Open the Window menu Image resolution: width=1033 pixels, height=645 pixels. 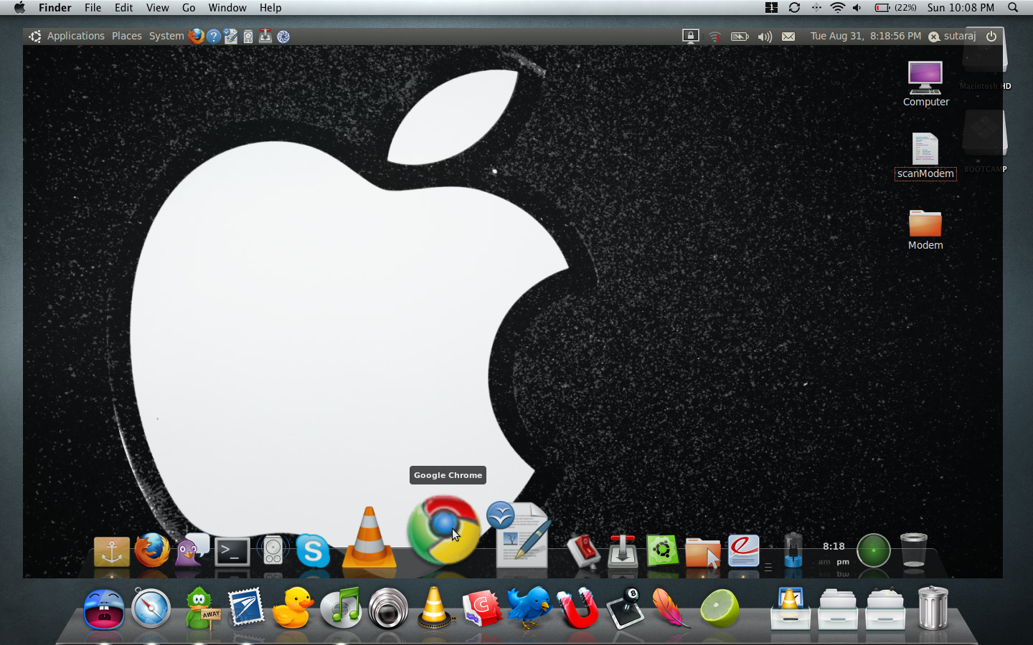pos(227,7)
